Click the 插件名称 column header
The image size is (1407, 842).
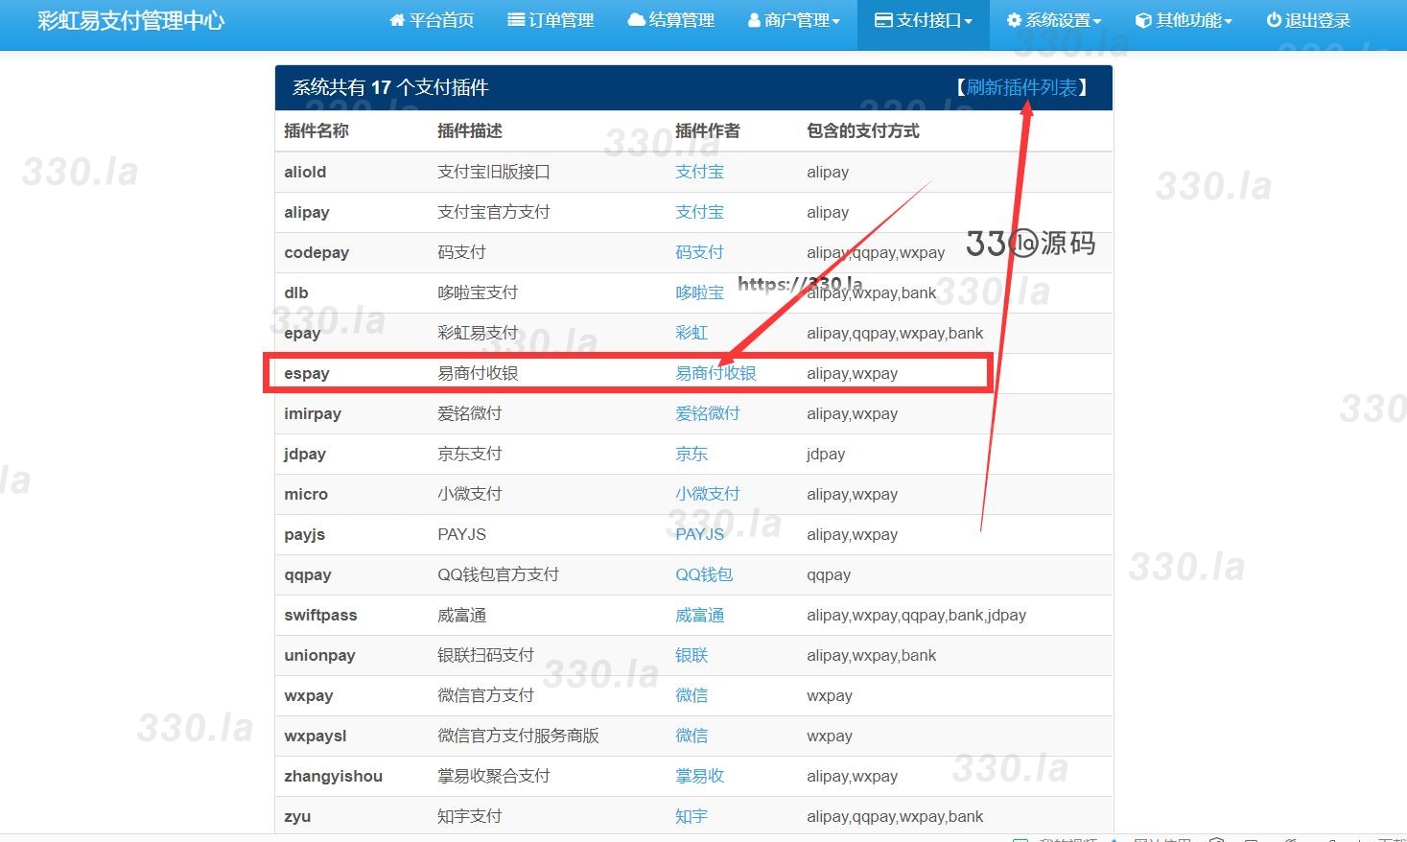[x=317, y=130]
